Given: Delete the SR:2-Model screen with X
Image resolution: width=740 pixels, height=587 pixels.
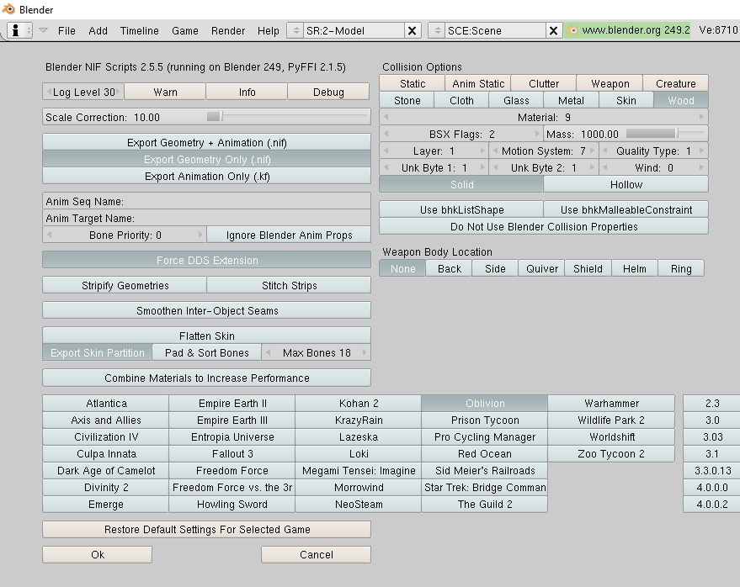Looking at the screenshot, I should (x=412, y=30).
